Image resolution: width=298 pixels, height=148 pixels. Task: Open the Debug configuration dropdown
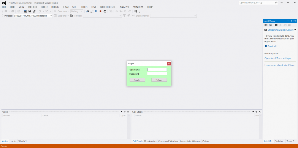[77, 11]
